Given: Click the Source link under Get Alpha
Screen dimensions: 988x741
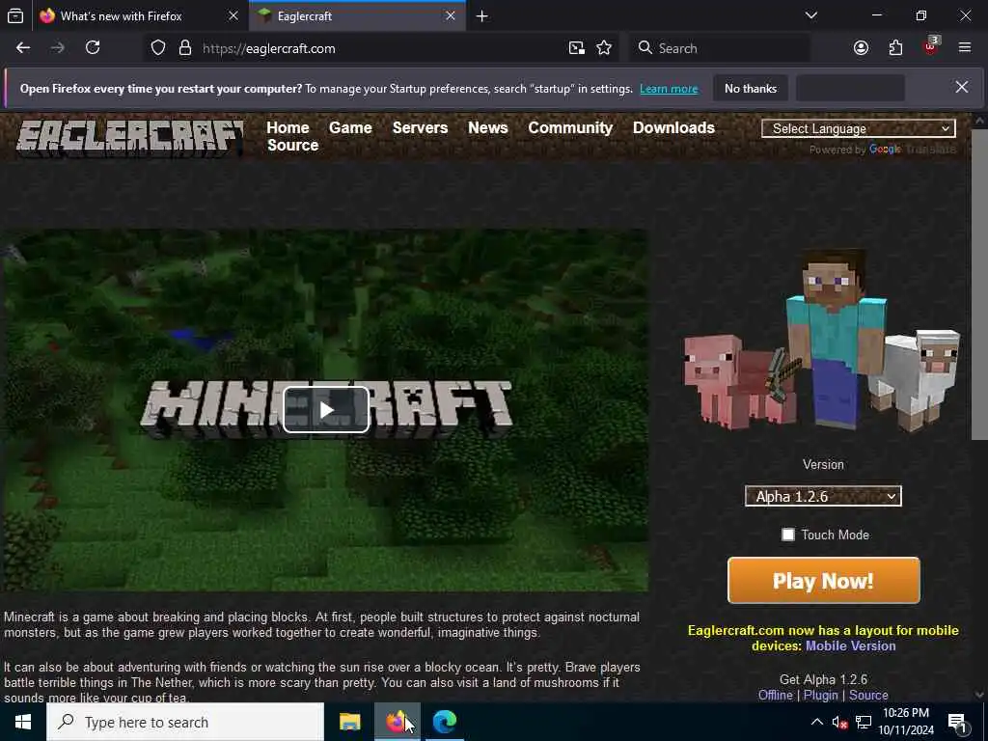Looking at the screenshot, I should 868,695.
